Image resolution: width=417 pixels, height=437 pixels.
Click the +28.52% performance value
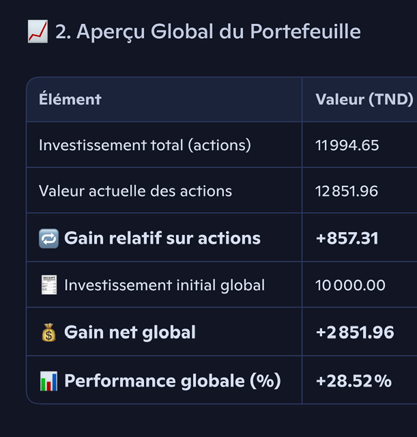[354, 381]
